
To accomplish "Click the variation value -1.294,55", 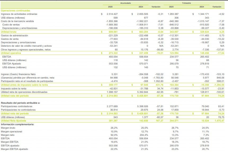I will point(219,85).
